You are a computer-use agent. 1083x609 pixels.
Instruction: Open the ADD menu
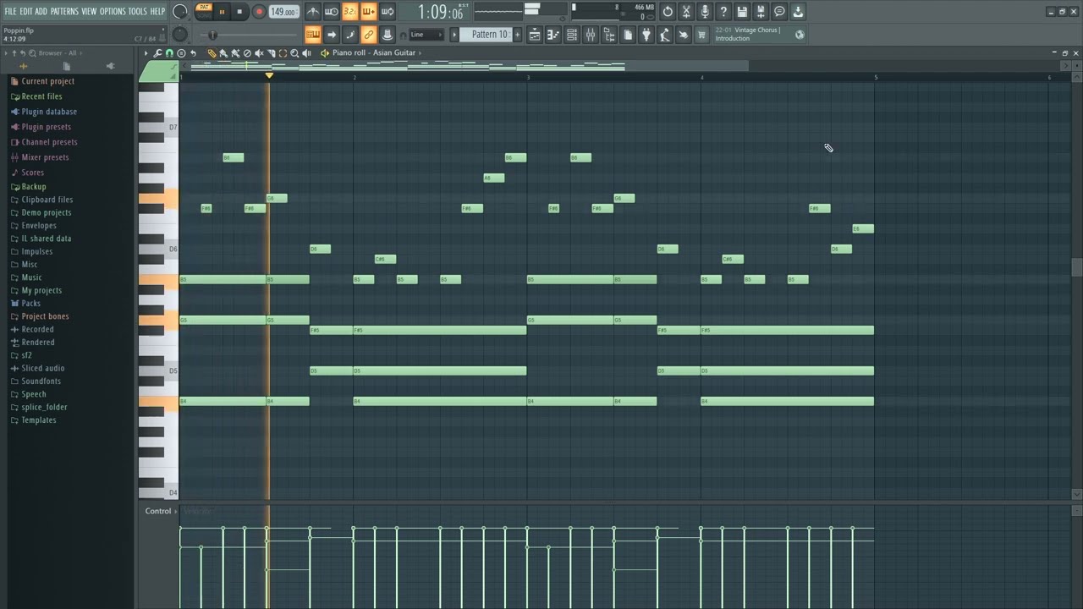(x=41, y=11)
